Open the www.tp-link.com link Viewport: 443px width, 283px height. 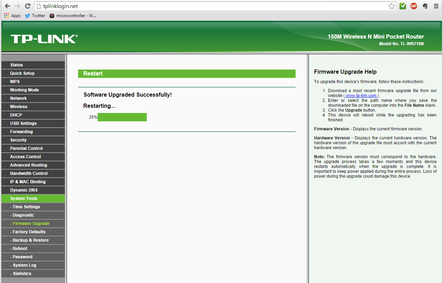361,96
